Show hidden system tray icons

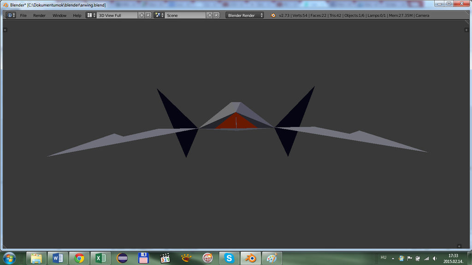393,258
